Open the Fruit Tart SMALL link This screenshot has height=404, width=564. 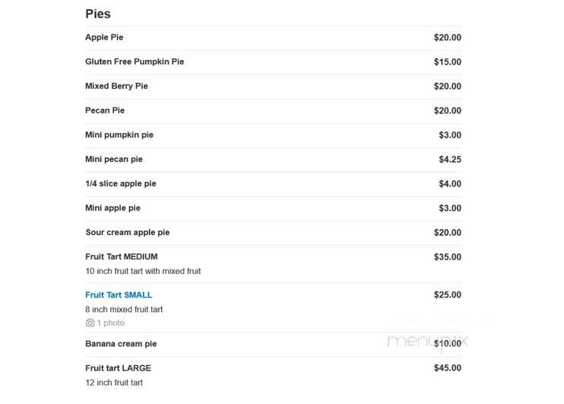119,295
